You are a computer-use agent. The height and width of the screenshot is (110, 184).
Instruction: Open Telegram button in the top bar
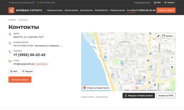[169, 3]
